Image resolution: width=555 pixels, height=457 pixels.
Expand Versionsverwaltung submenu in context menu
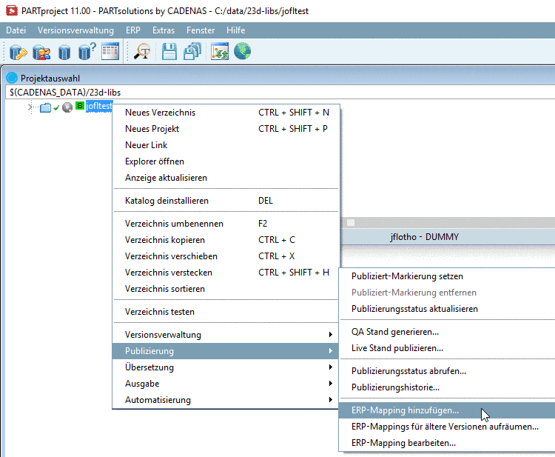point(226,335)
